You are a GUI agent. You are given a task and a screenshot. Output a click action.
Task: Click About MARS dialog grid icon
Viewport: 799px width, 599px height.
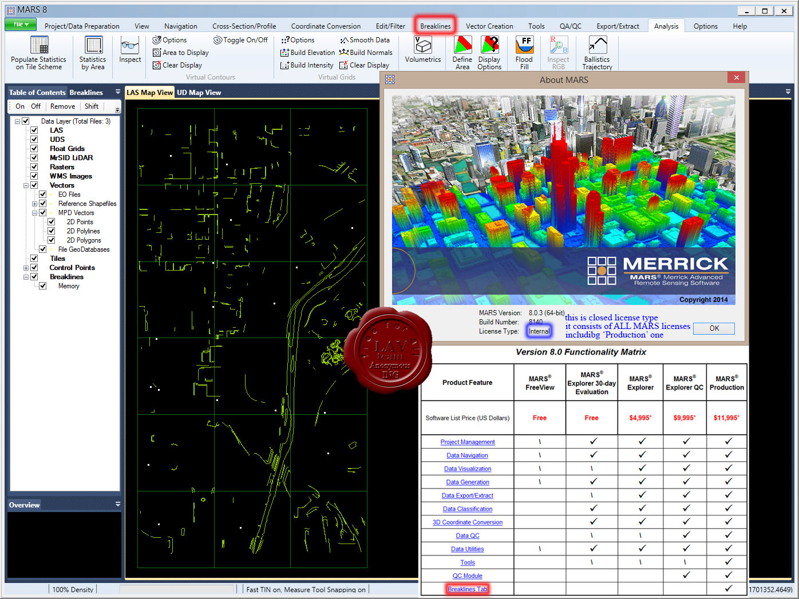click(390, 80)
